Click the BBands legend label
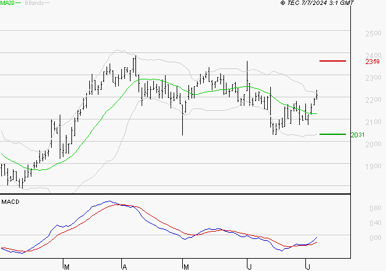386x271 pixels. pos(34,3)
